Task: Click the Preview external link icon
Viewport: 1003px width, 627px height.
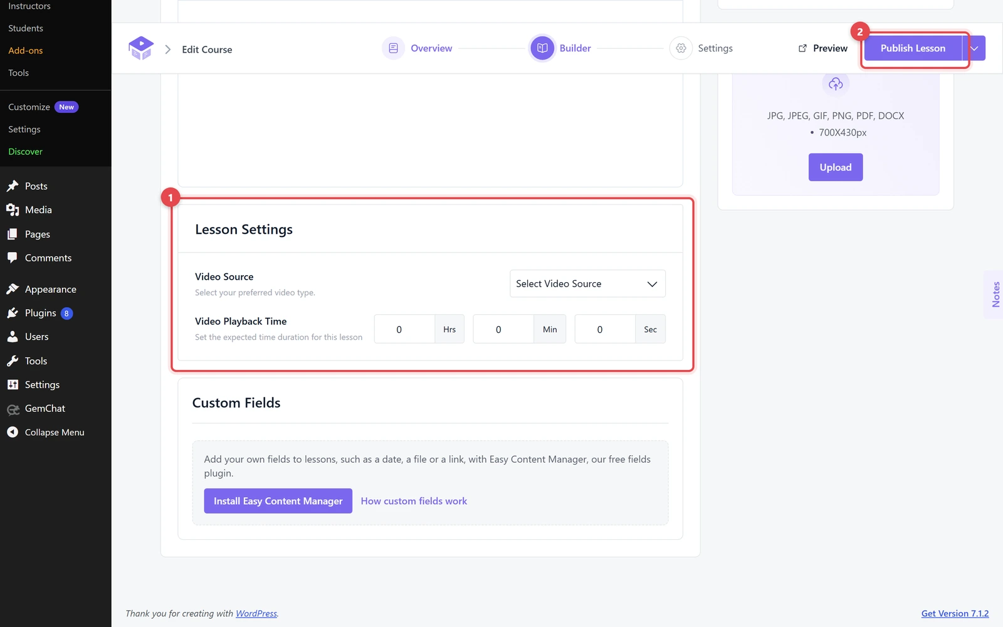Action: tap(802, 48)
